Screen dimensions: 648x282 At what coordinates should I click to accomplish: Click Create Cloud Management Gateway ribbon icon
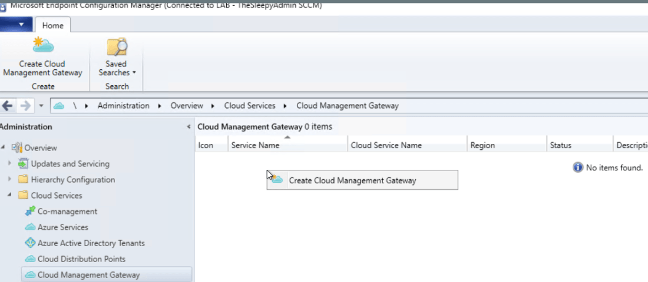(x=42, y=46)
